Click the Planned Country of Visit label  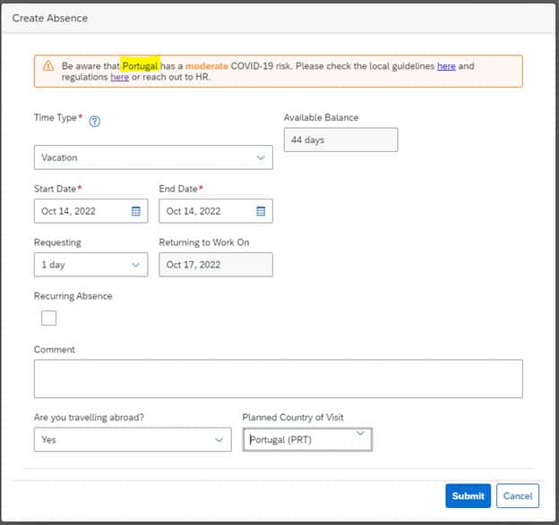(x=293, y=417)
